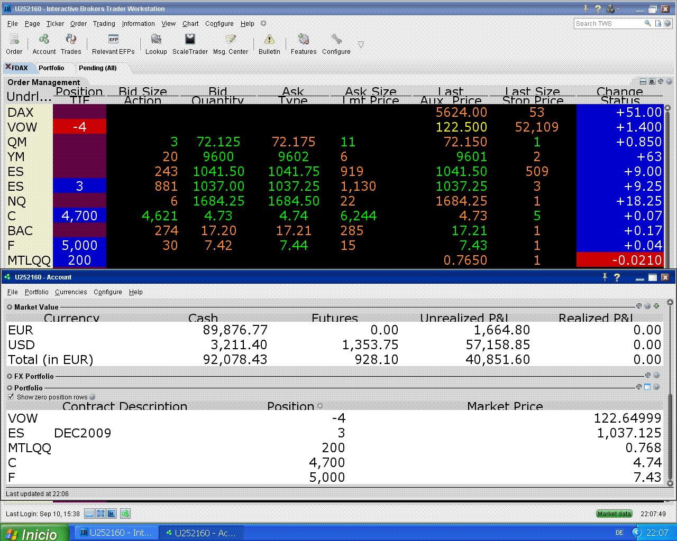The height and width of the screenshot is (541, 677).
Task: Open the Lookup tool
Action: (x=156, y=40)
